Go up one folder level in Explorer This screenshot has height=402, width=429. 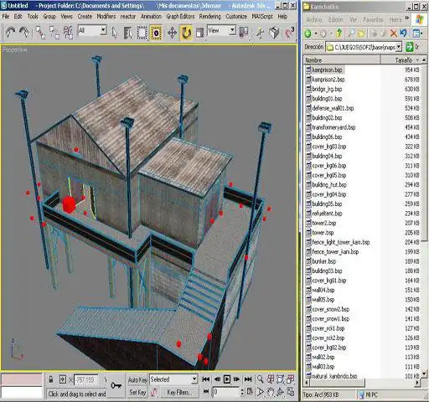(339, 33)
